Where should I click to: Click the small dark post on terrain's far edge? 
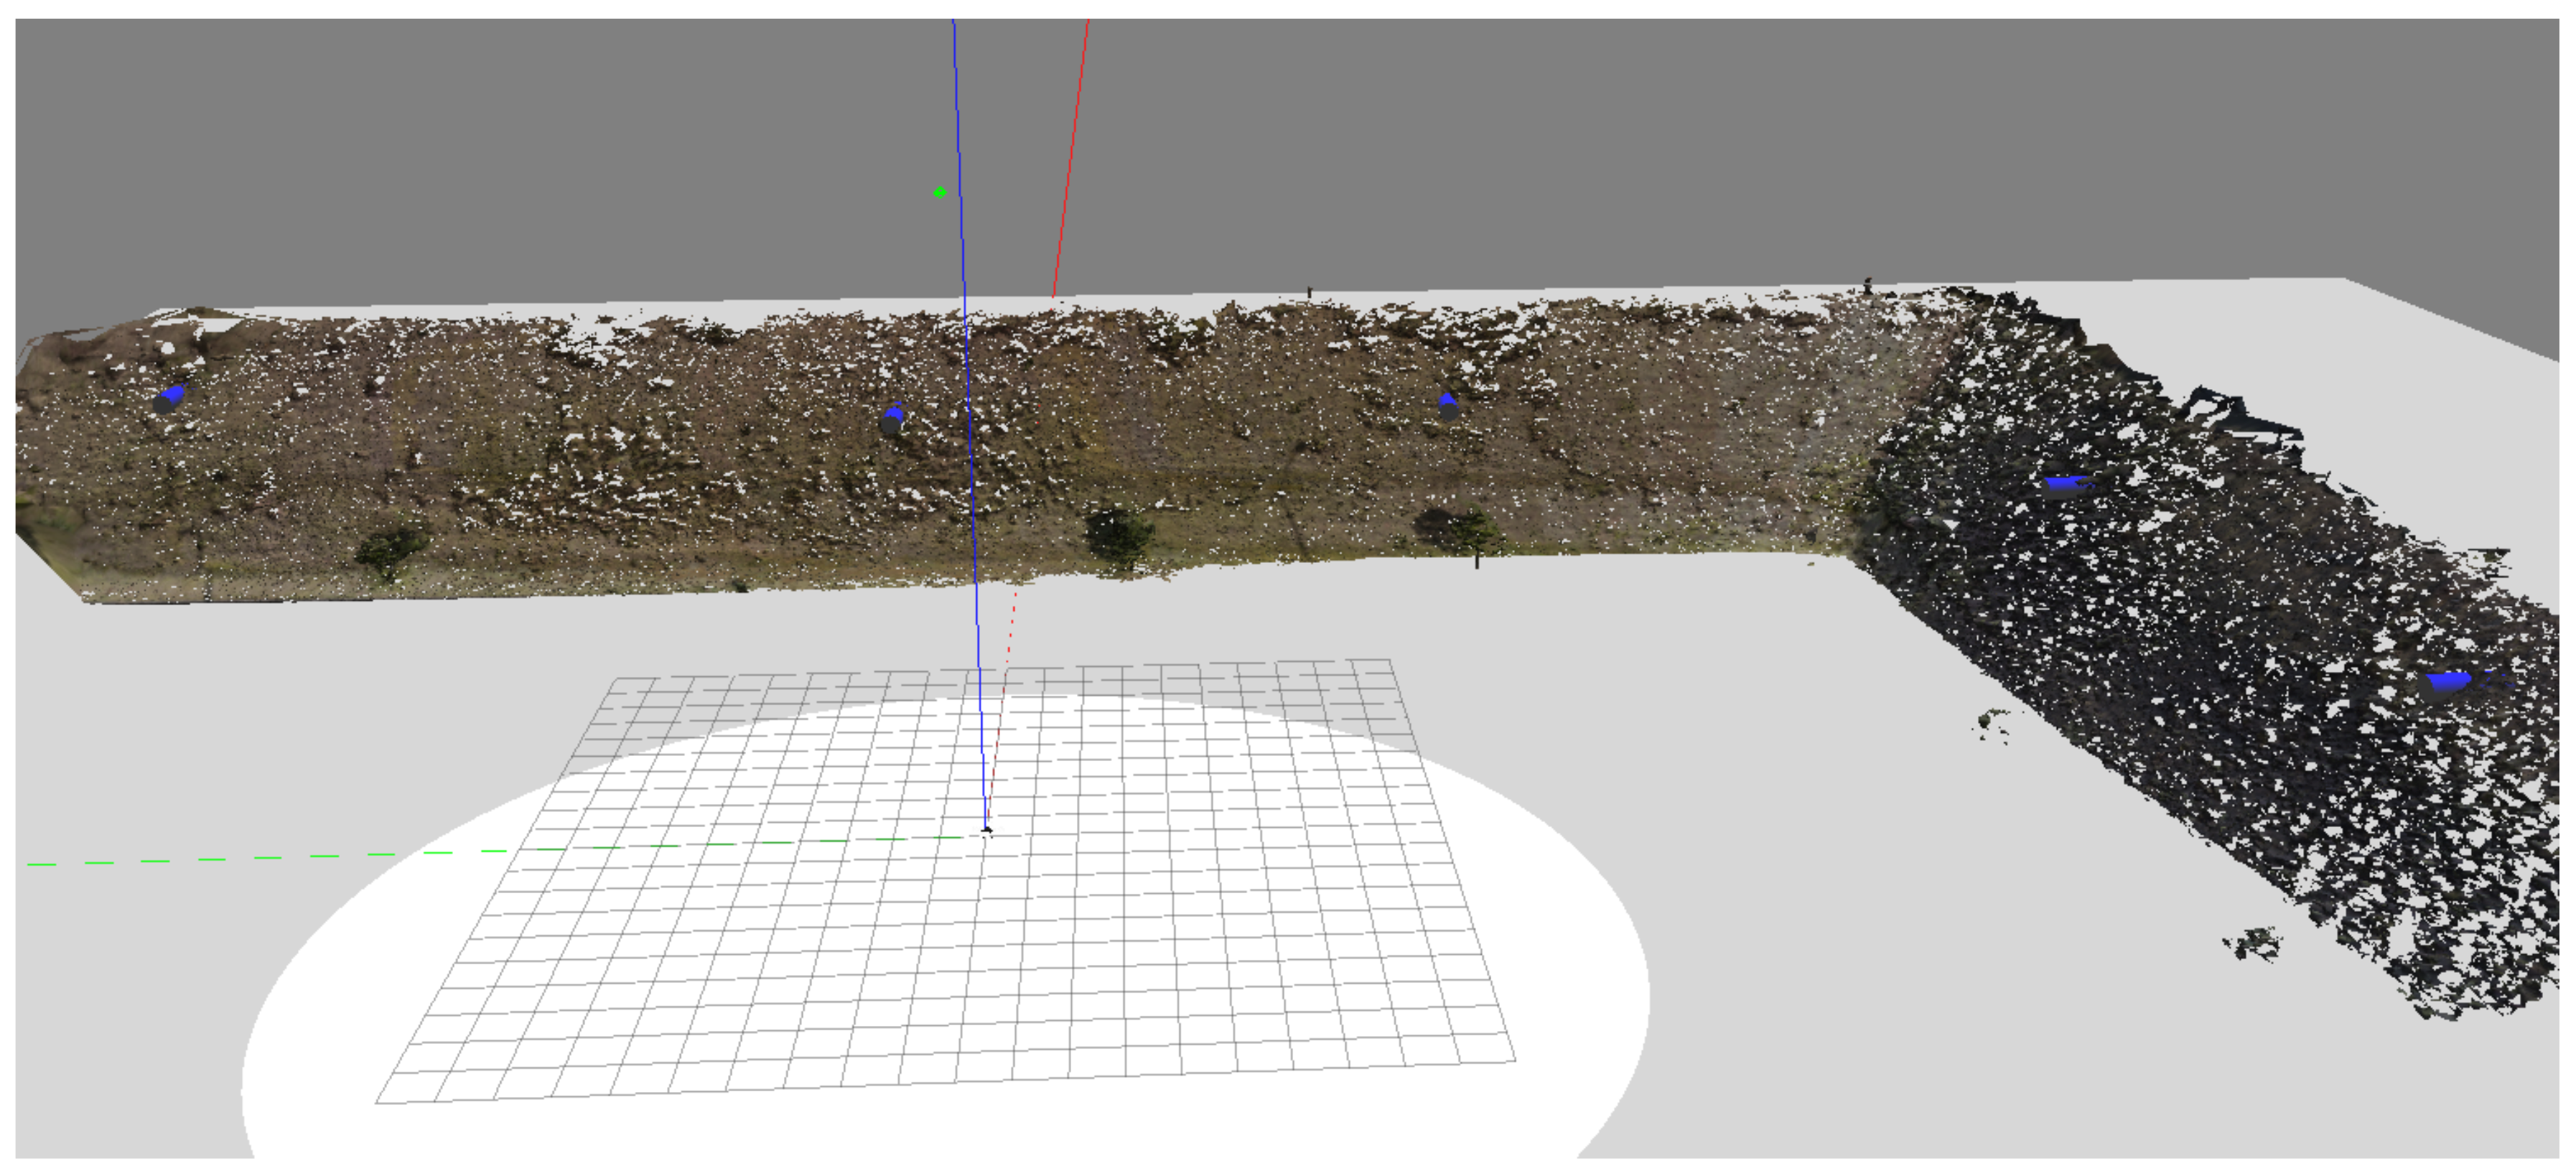(1309, 292)
